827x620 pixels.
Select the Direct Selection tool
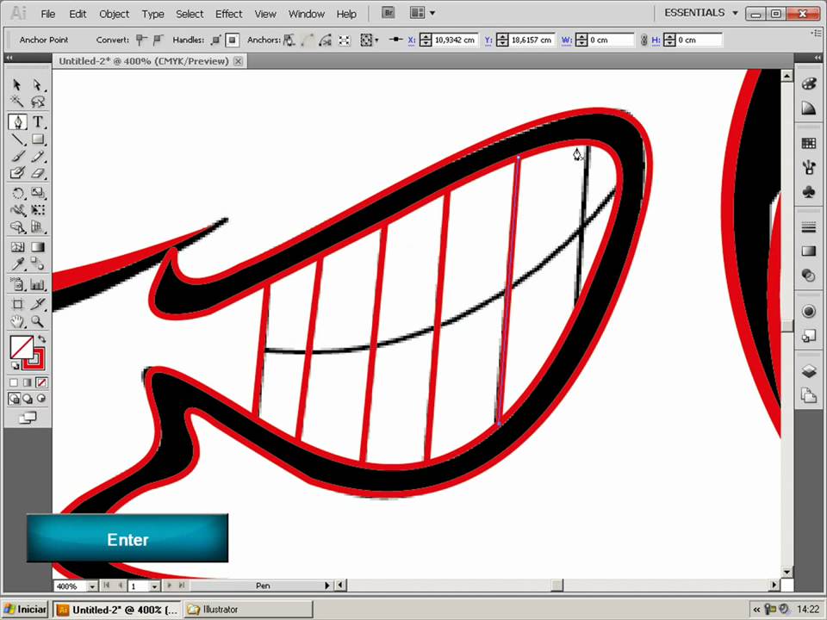[37, 85]
